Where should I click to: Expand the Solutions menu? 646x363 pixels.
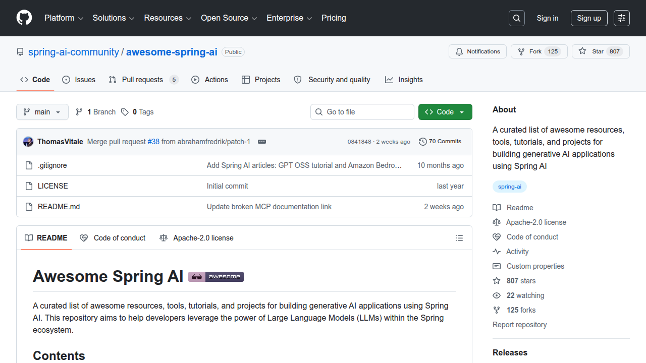click(114, 18)
